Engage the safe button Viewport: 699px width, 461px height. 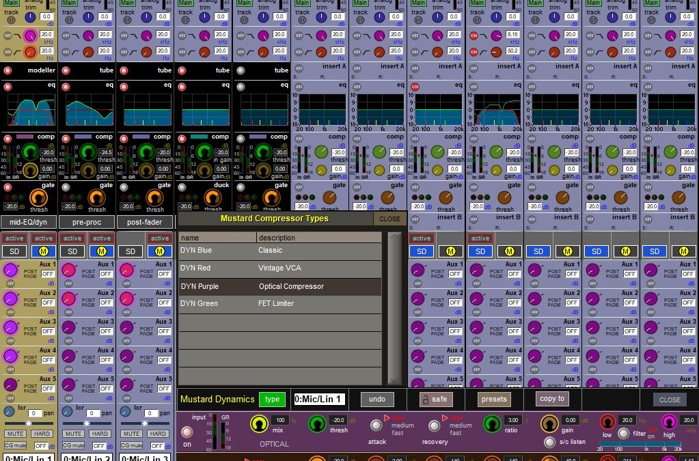pos(437,400)
